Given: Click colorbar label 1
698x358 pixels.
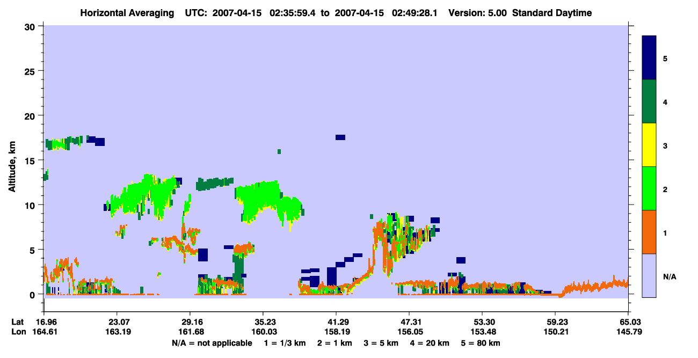Looking at the screenshot, I should coord(665,233).
